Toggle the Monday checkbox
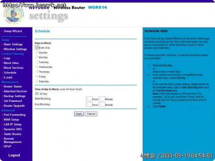The image size is (215, 161). 37,57
